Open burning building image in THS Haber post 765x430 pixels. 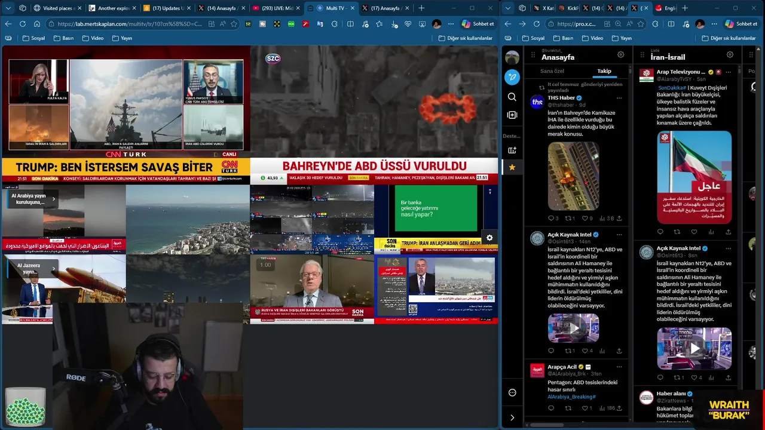[x=573, y=176]
